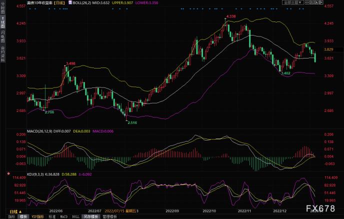Click the 2022/12 time axis label
344x219 pixels.
[279, 211]
